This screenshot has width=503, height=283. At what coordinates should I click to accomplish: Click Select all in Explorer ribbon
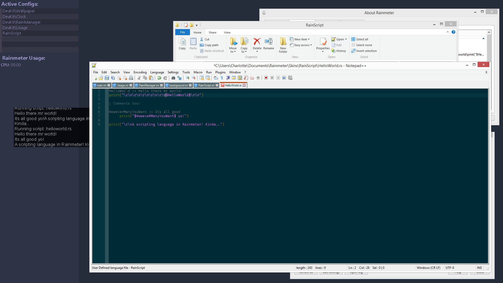tap(360, 39)
